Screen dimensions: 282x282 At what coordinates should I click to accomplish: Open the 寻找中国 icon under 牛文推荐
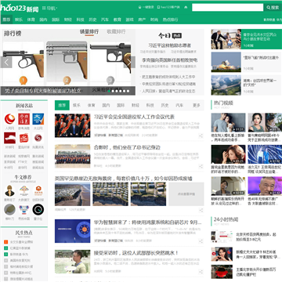coord(23,209)
